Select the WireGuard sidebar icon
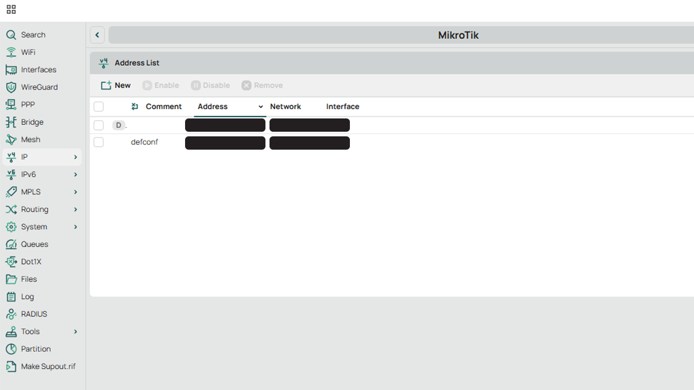The image size is (694, 390). [12, 87]
